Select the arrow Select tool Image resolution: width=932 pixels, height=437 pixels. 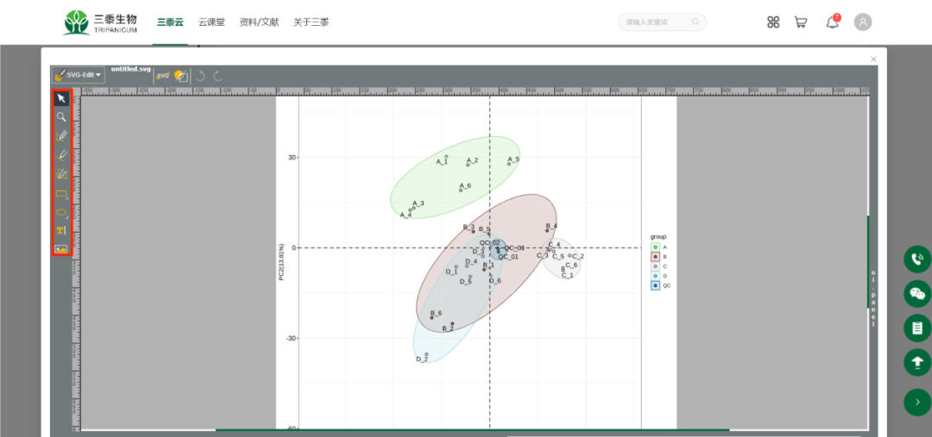click(61, 98)
